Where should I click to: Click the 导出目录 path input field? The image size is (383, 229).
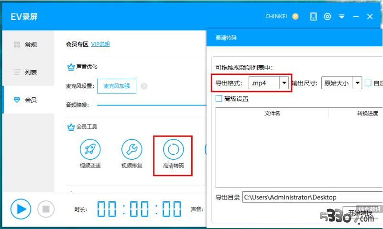pos(312,197)
